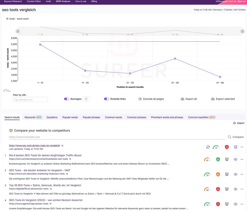247x212 pixels.
Task: Expand the more options menu for agenturtipp.de result
Action: pos(242,204)
